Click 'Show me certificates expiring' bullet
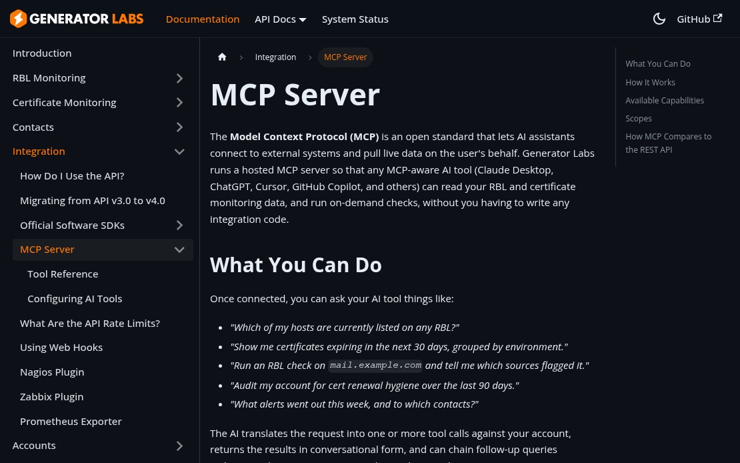The image size is (740, 463). 399,347
